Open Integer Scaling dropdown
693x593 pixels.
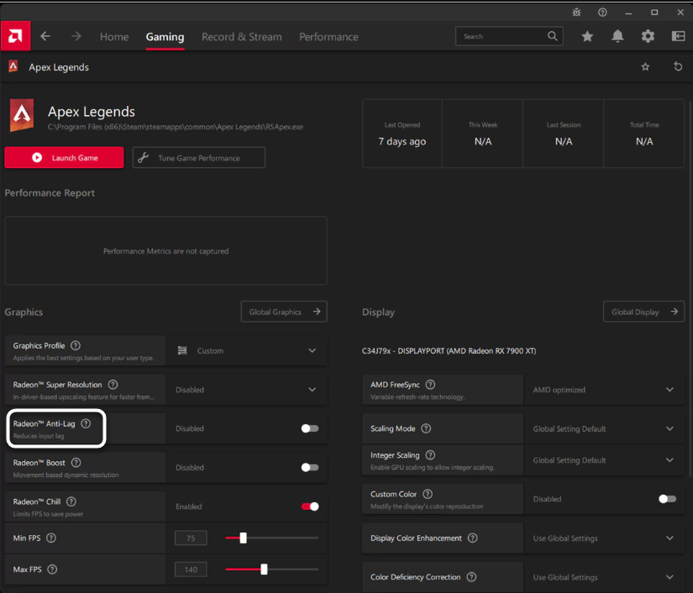click(x=604, y=460)
